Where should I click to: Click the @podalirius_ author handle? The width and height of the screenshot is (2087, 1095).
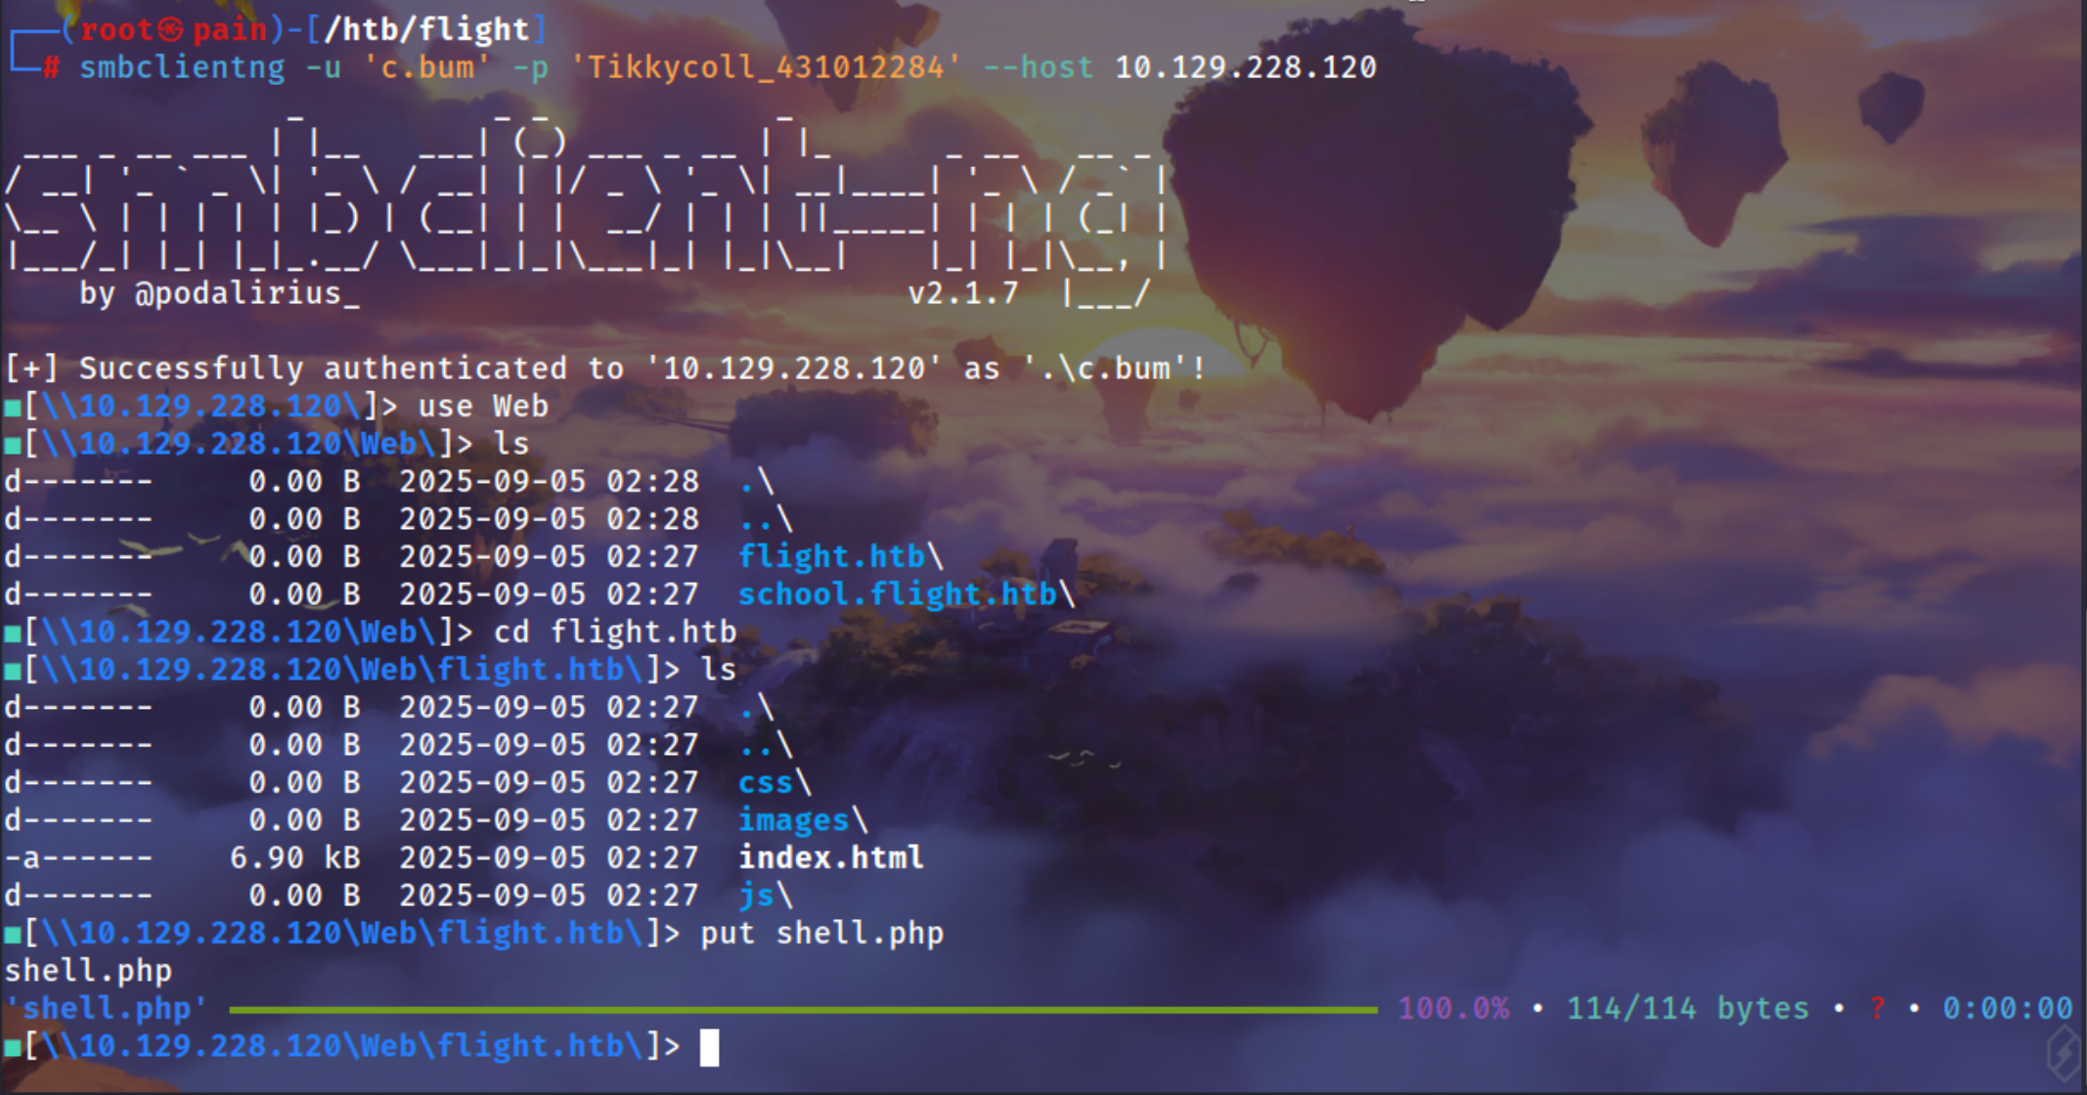click(x=246, y=293)
